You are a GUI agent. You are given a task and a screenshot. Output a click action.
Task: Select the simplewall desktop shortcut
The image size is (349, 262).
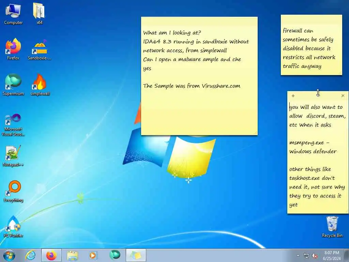(x=40, y=85)
